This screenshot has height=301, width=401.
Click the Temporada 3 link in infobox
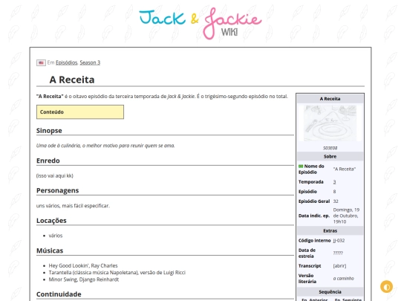point(334,182)
